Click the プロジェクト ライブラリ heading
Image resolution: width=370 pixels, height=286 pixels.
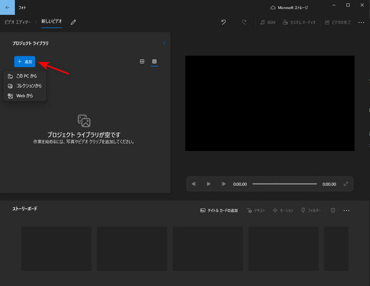(x=30, y=43)
